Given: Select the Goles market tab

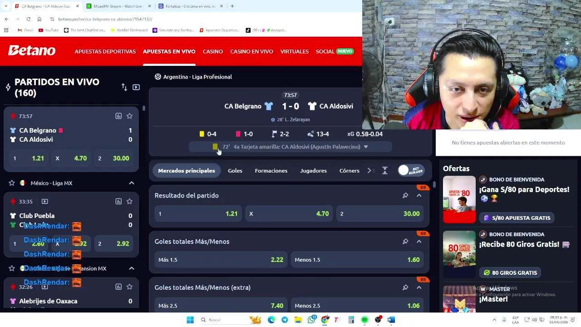Looking at the screenshot, I should (x=235, y=171).
